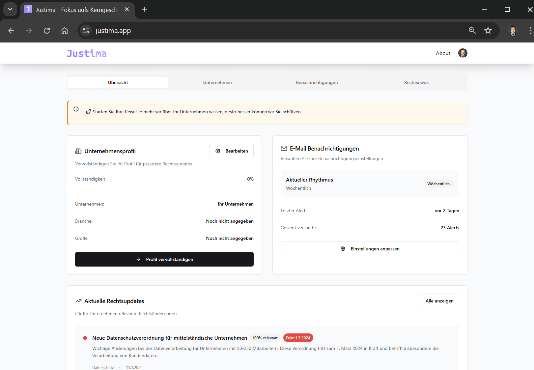Click Alle anzeigen button

(x=439, y=301)
